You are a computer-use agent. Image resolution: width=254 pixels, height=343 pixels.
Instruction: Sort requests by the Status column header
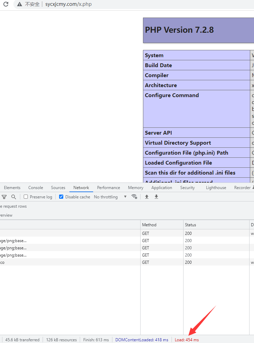tap(190, 225)
